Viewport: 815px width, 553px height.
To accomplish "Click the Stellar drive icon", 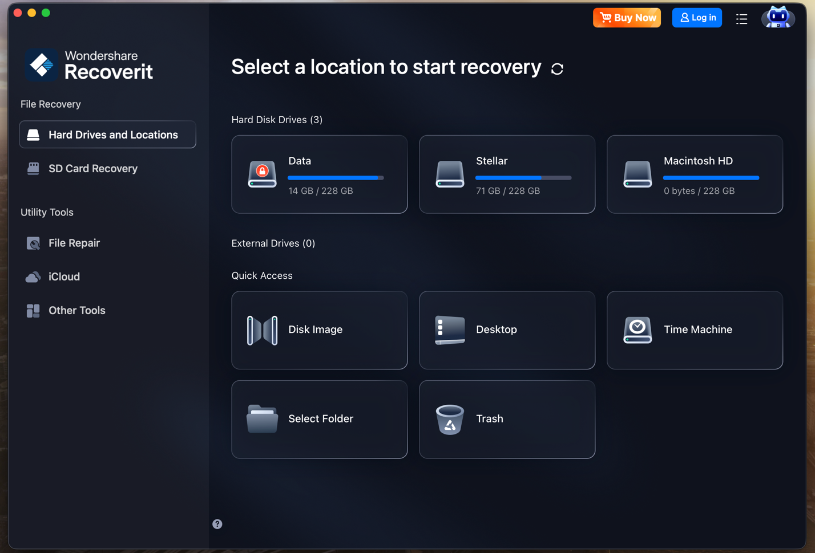I will tap(450, 174).
